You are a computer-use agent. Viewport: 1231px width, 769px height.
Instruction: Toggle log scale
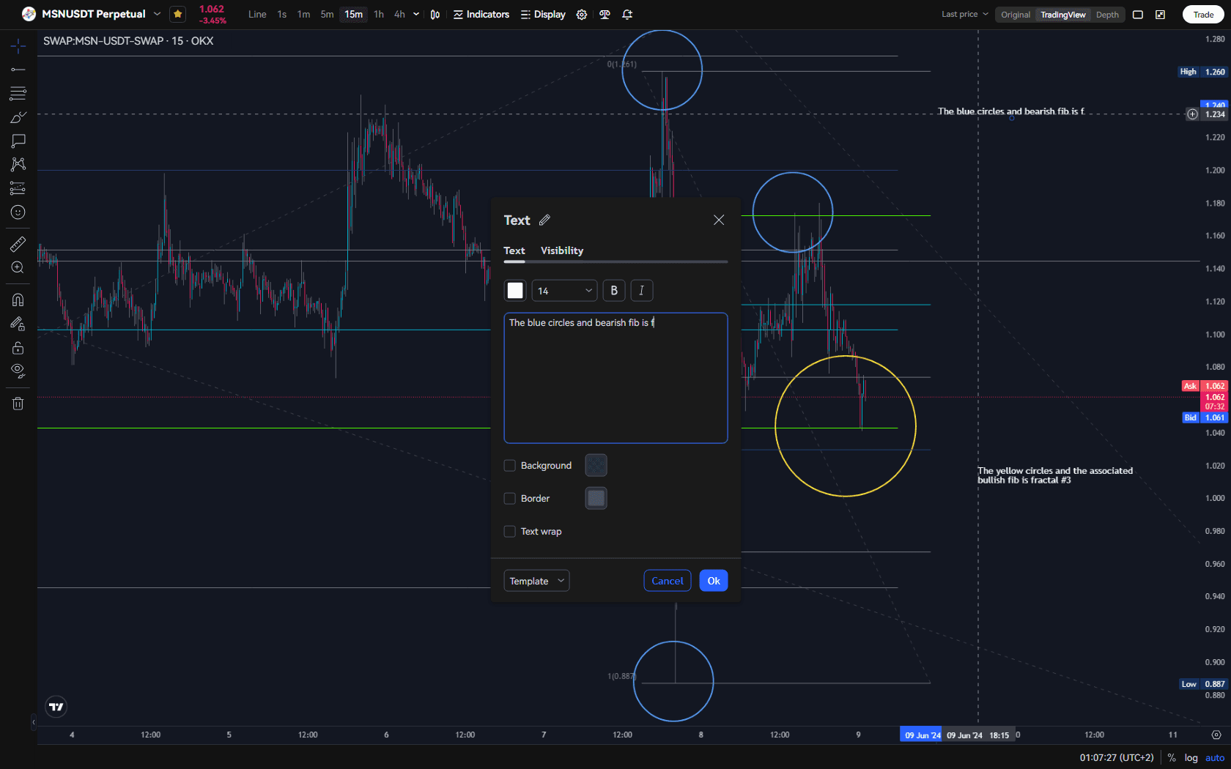1191,758
